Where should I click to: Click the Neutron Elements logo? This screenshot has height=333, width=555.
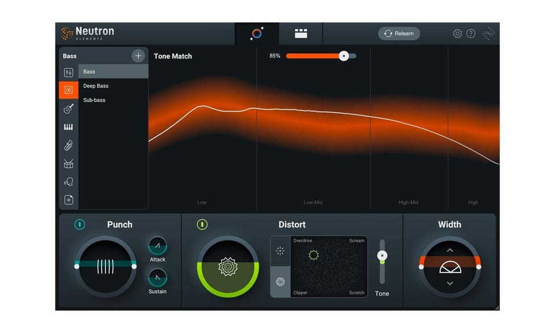pos(87,34)
